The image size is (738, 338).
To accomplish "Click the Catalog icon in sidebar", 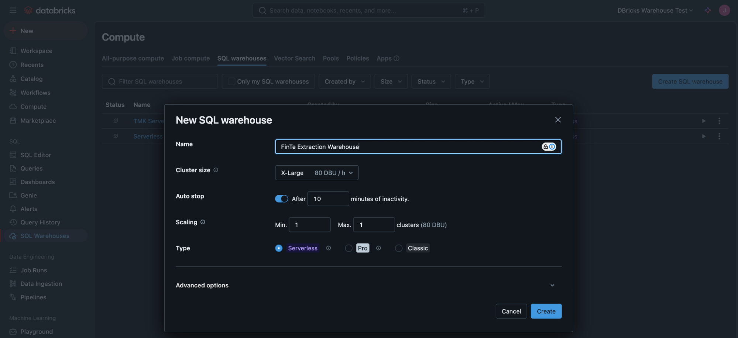I will point(13,79).
